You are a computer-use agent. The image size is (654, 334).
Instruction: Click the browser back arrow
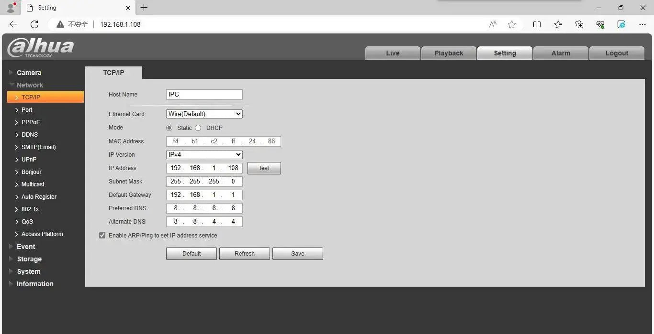pyautogui.click(x=13, y=24)
